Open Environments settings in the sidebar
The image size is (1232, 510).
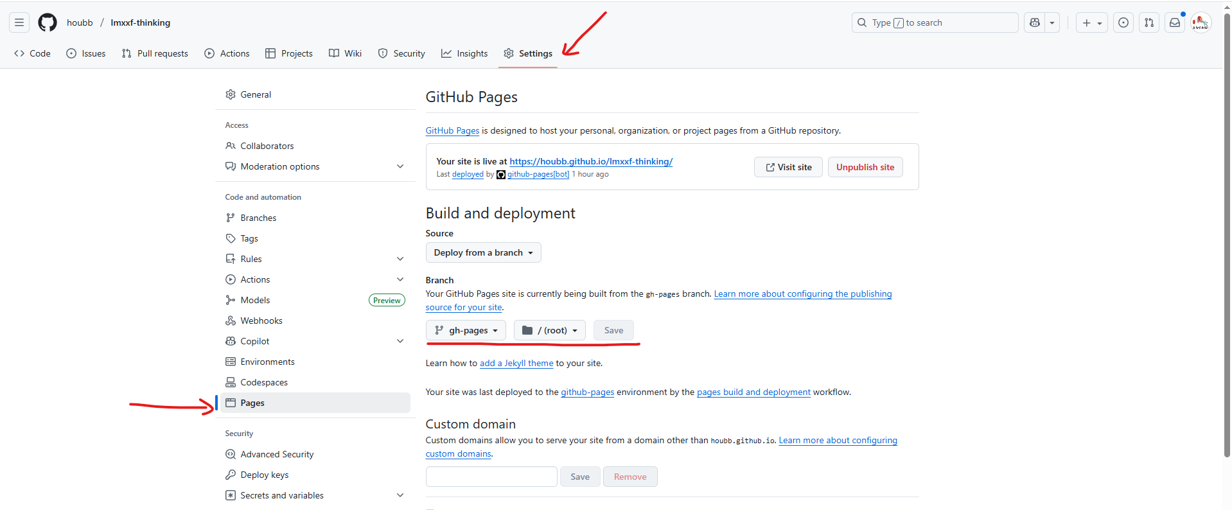(315, 362)
